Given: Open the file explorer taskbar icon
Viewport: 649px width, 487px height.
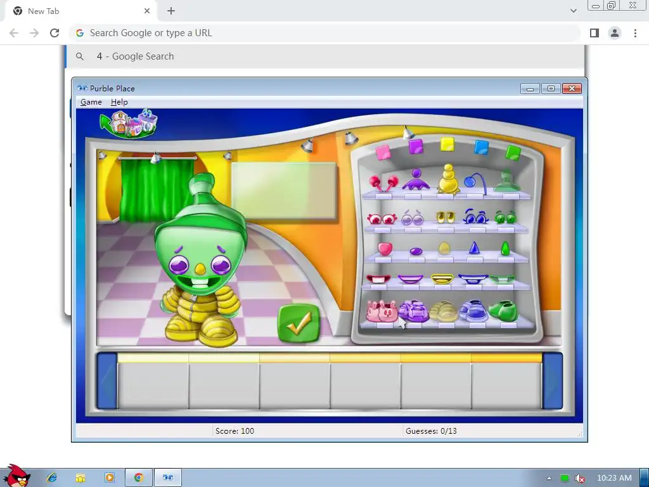Looking at the screenshot, I should [80, 477].
